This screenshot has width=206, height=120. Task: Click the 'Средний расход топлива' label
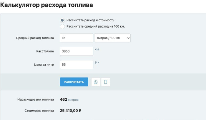tap(35, 38)
